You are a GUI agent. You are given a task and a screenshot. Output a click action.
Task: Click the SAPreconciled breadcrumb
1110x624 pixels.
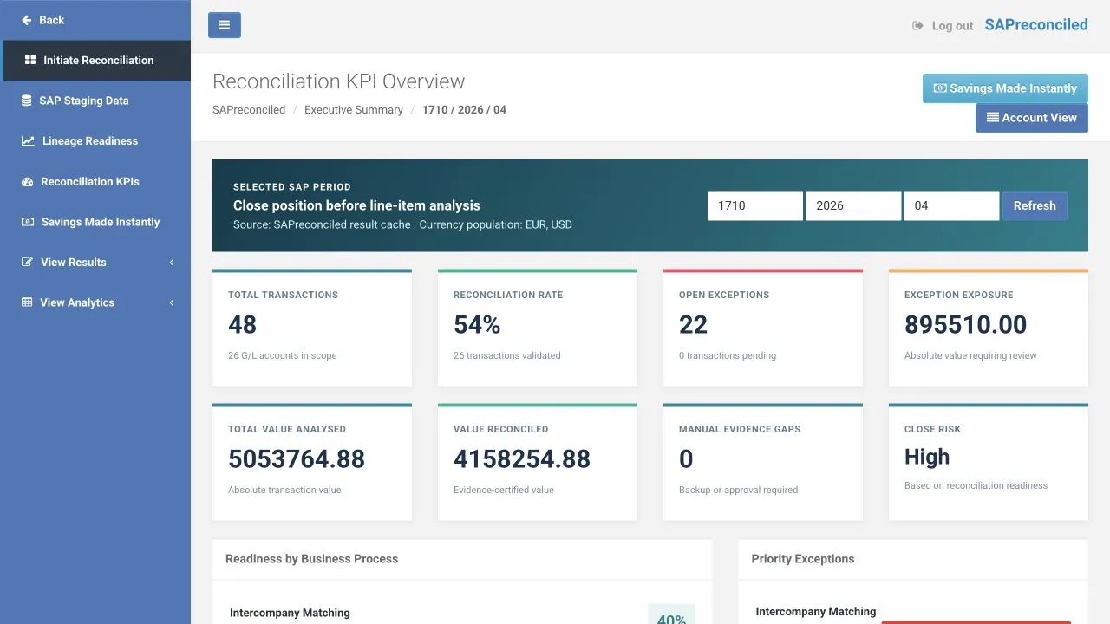pos(249,110)
